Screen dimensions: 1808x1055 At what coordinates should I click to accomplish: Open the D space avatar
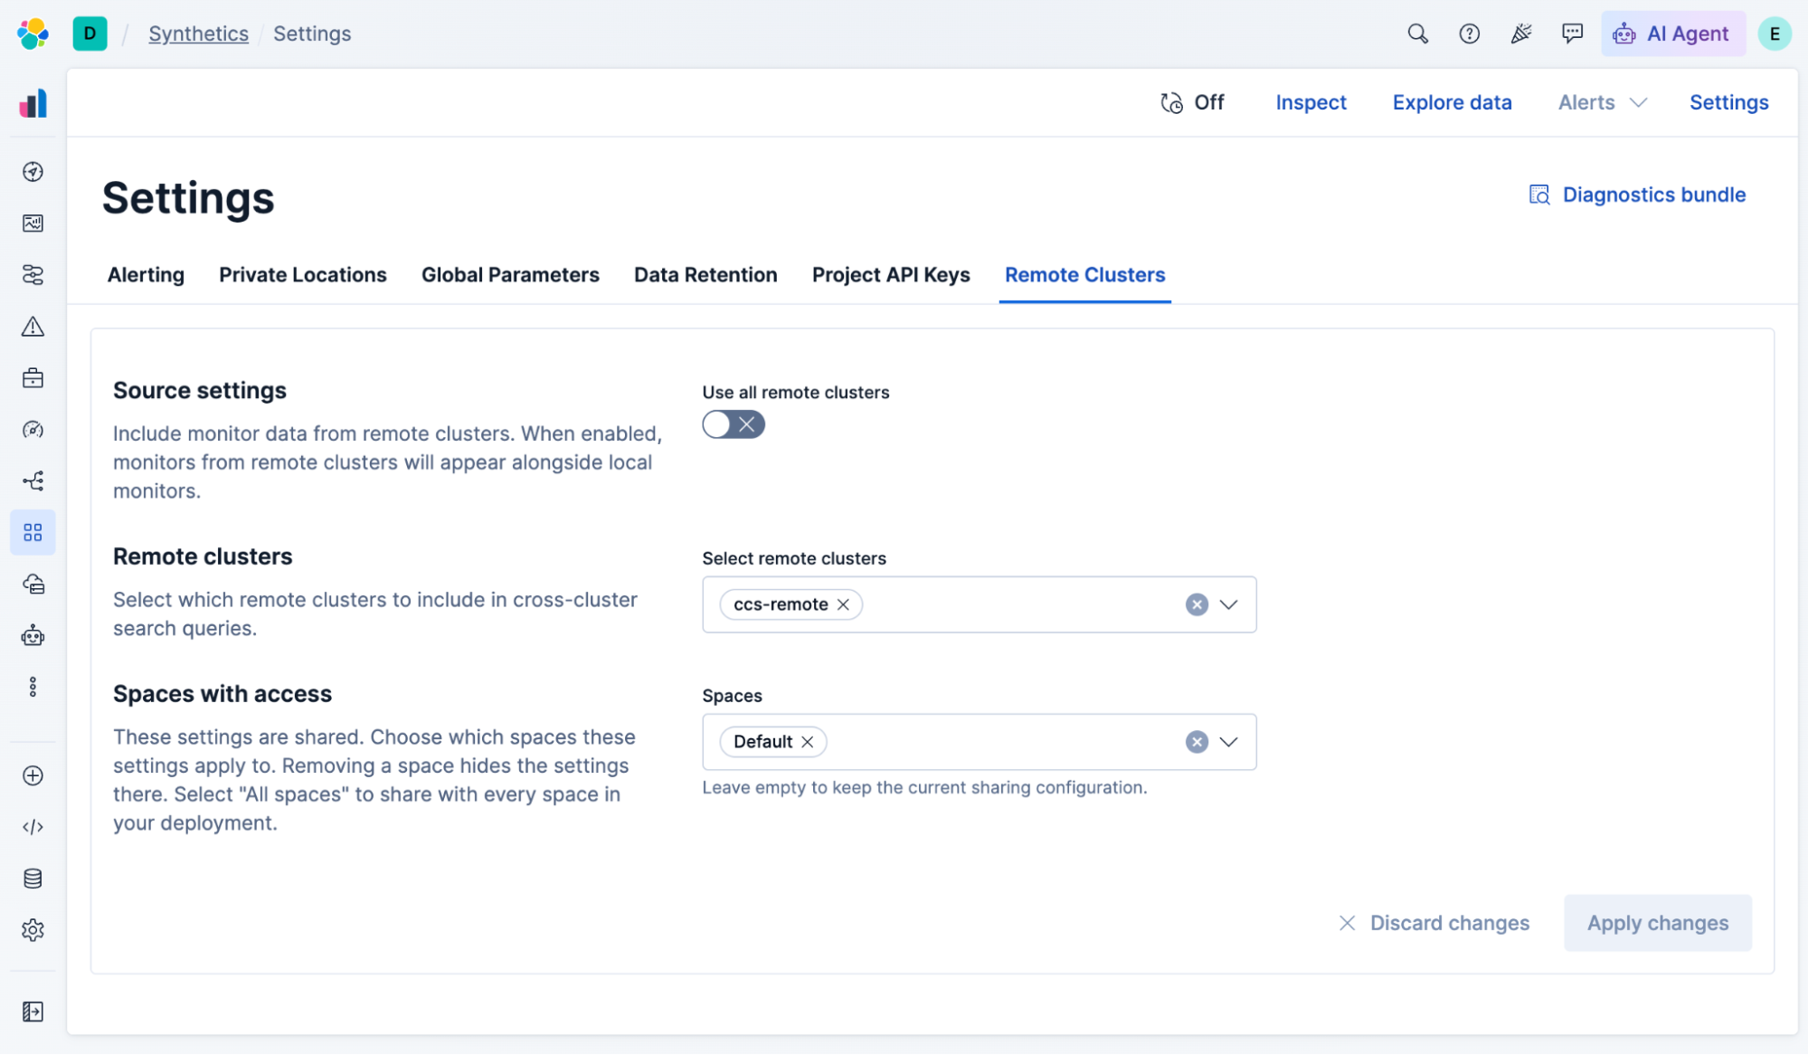(90, 33)
